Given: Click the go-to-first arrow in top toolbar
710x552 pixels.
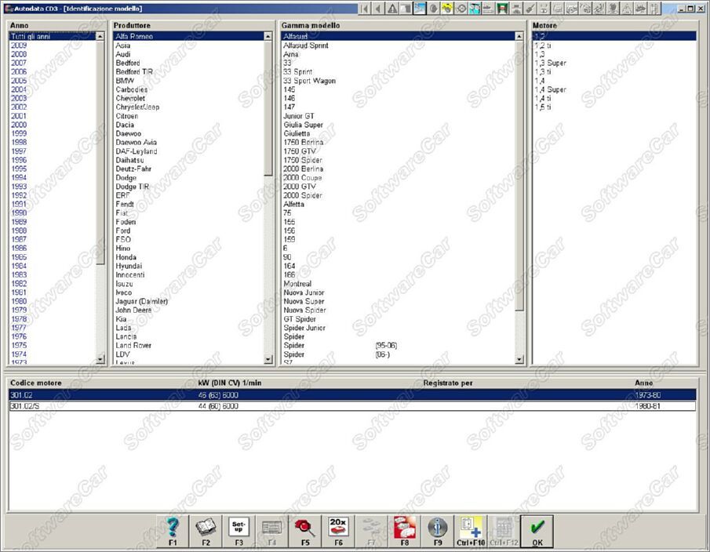Looking at the screenshot, I should tap(365, 8).
